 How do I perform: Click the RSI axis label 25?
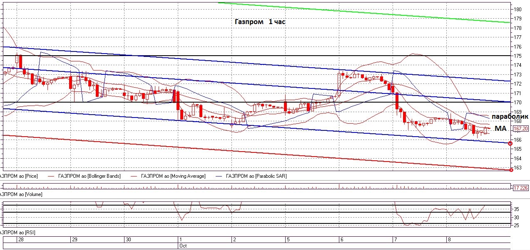pyautogui.click(x=517, y=225)
